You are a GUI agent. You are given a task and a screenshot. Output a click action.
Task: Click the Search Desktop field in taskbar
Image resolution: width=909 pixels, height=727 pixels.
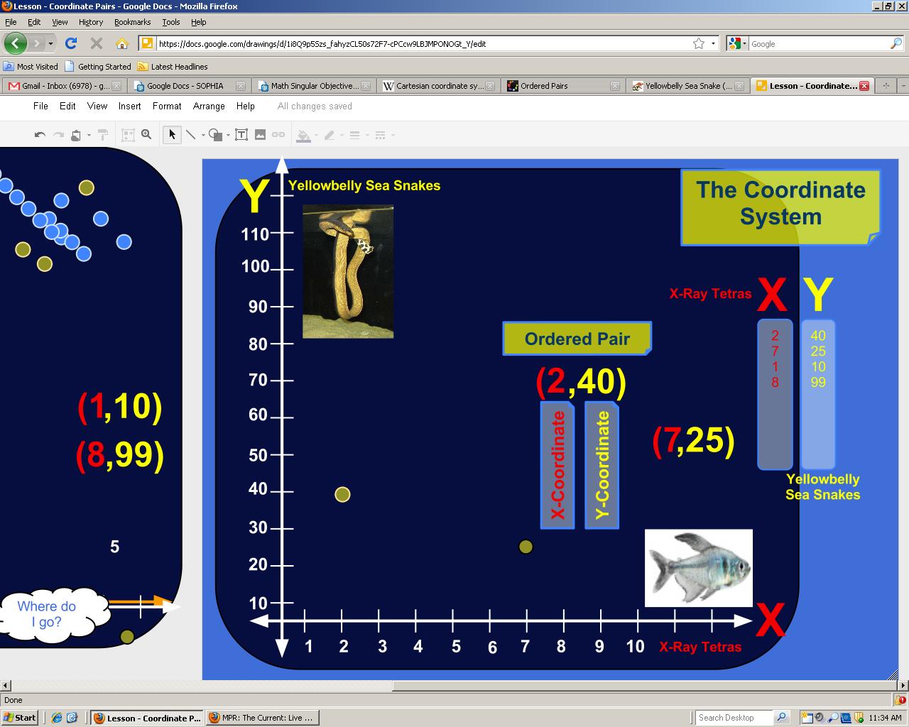pyautogui.click(x=734, y=718)
